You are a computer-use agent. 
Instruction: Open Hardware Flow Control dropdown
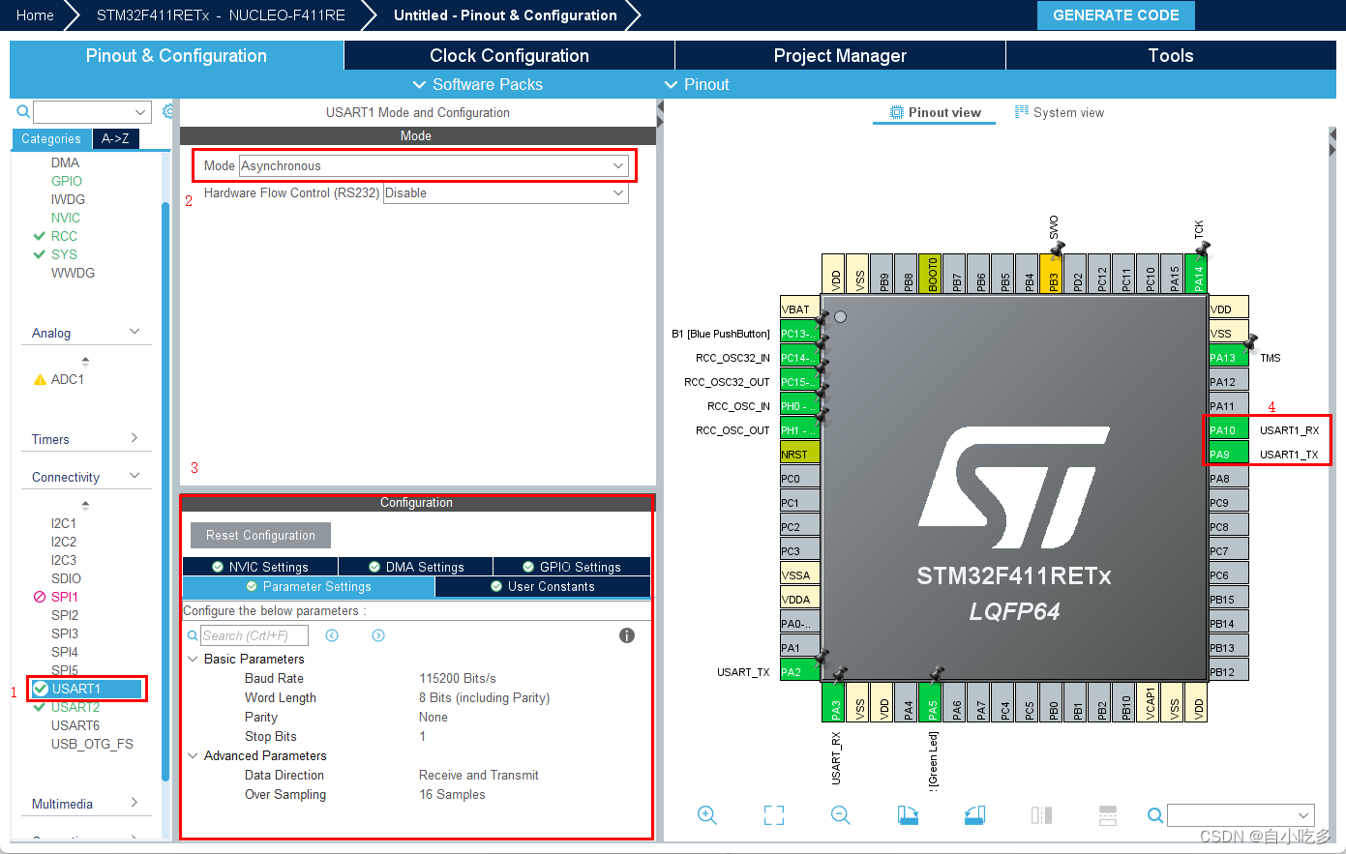(x=506, y=193)
